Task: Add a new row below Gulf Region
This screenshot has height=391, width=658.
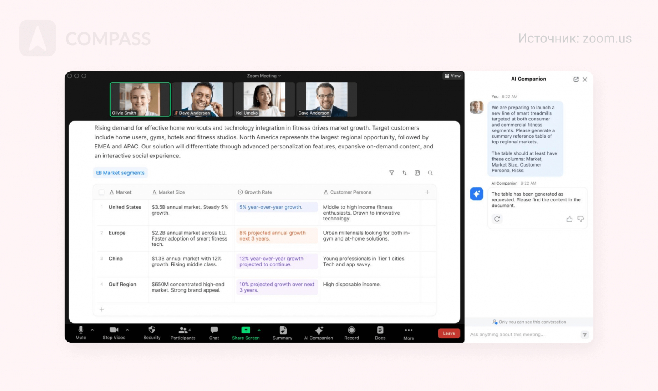Action: click(x=102, y=309)
